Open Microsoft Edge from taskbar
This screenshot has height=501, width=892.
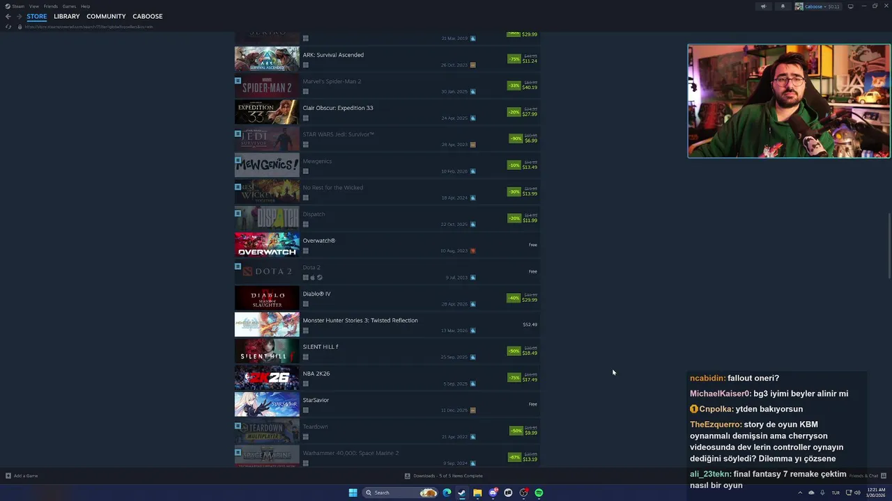pyautogui.click(x=447, y=493)
